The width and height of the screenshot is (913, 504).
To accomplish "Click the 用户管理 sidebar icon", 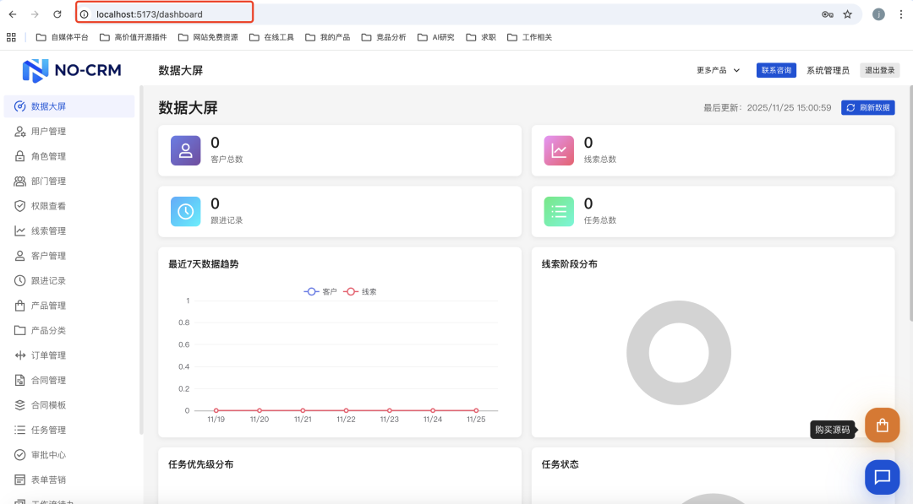I will [19, 132].
